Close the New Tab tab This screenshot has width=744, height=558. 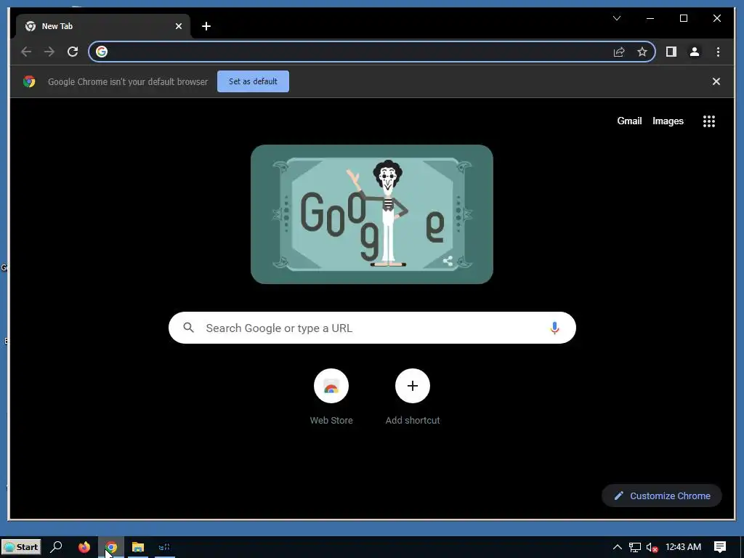click(179, 26)
